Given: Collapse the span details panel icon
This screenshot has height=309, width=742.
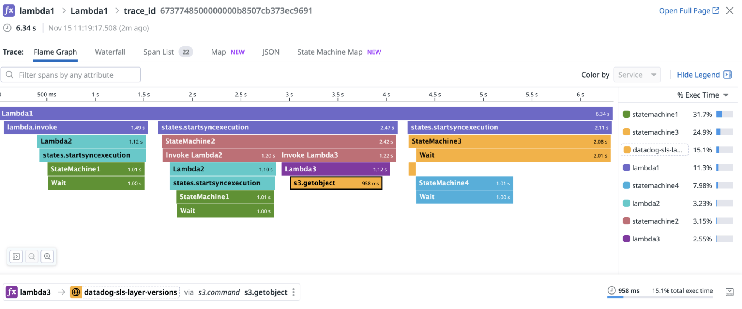Looking at the screenshot, I should click(x=729, y=292).
